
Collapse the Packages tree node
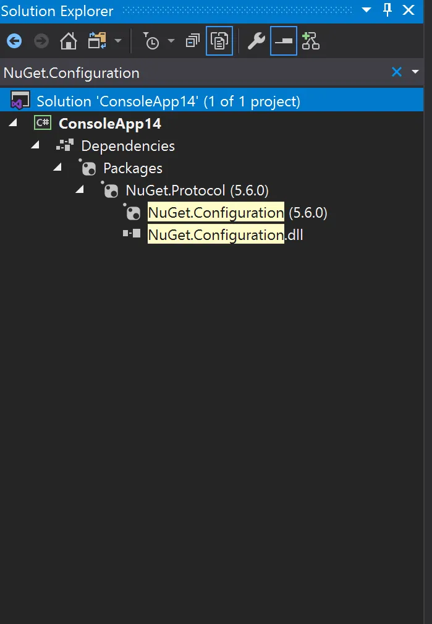tap(58, 167)
